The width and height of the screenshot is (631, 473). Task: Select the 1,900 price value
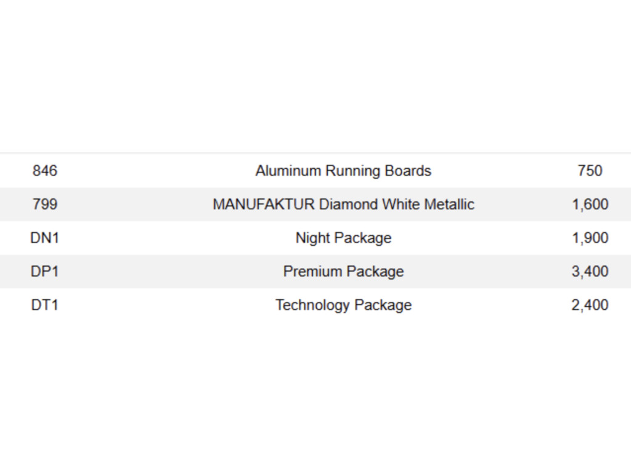590,238
